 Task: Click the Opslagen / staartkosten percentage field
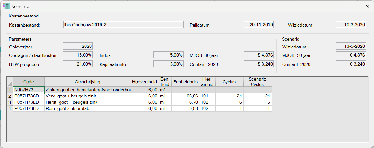[78, 55]
